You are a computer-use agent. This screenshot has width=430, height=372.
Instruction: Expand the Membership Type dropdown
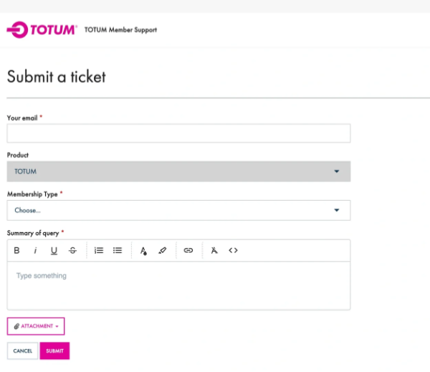(x=178, y=210)
